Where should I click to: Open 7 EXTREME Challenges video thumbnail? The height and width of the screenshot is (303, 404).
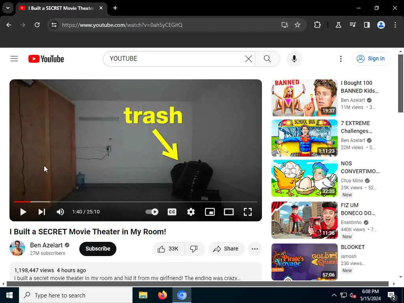click(304, 138)
